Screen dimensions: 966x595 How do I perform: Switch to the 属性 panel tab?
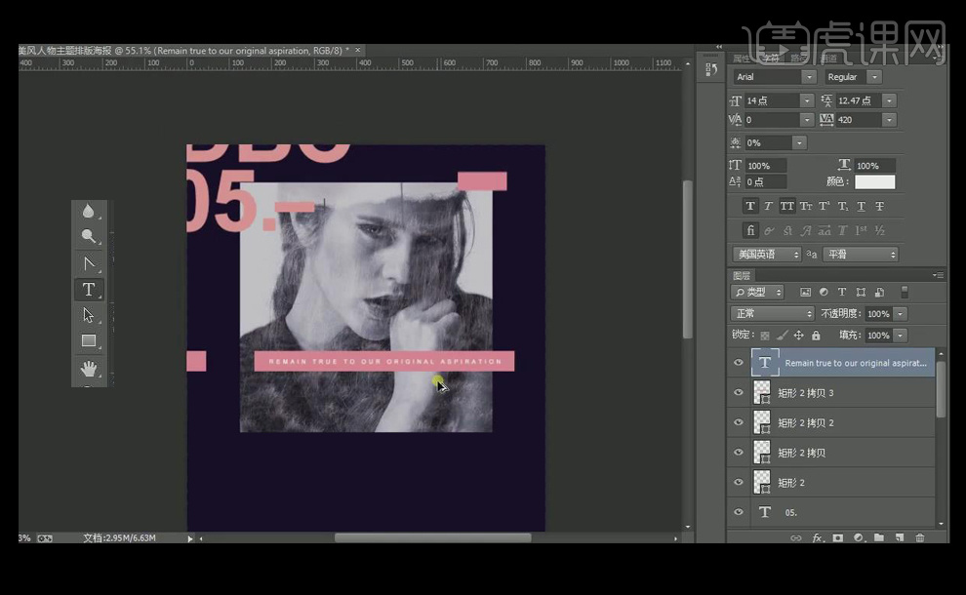point(744,59)
